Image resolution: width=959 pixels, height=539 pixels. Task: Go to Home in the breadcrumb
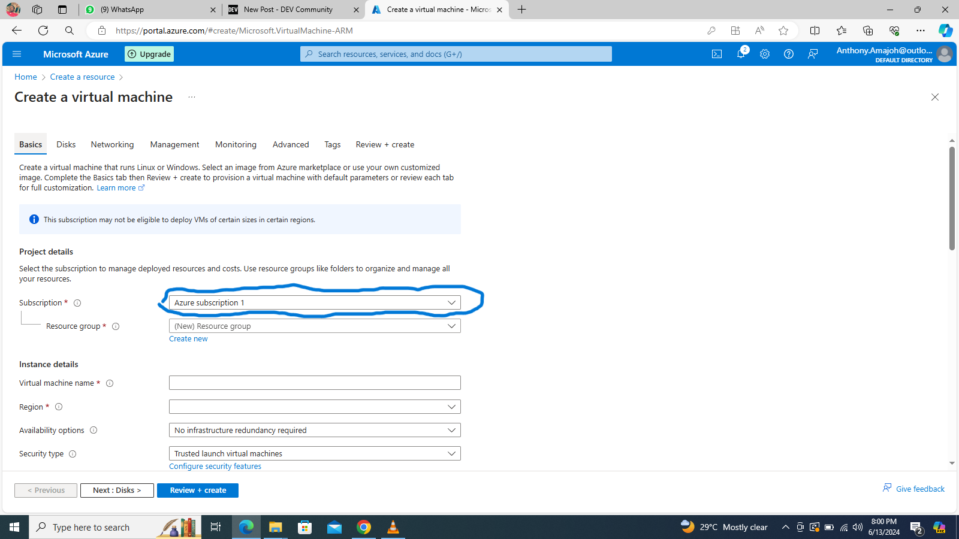pyautogui.click(x=26, y=77)
